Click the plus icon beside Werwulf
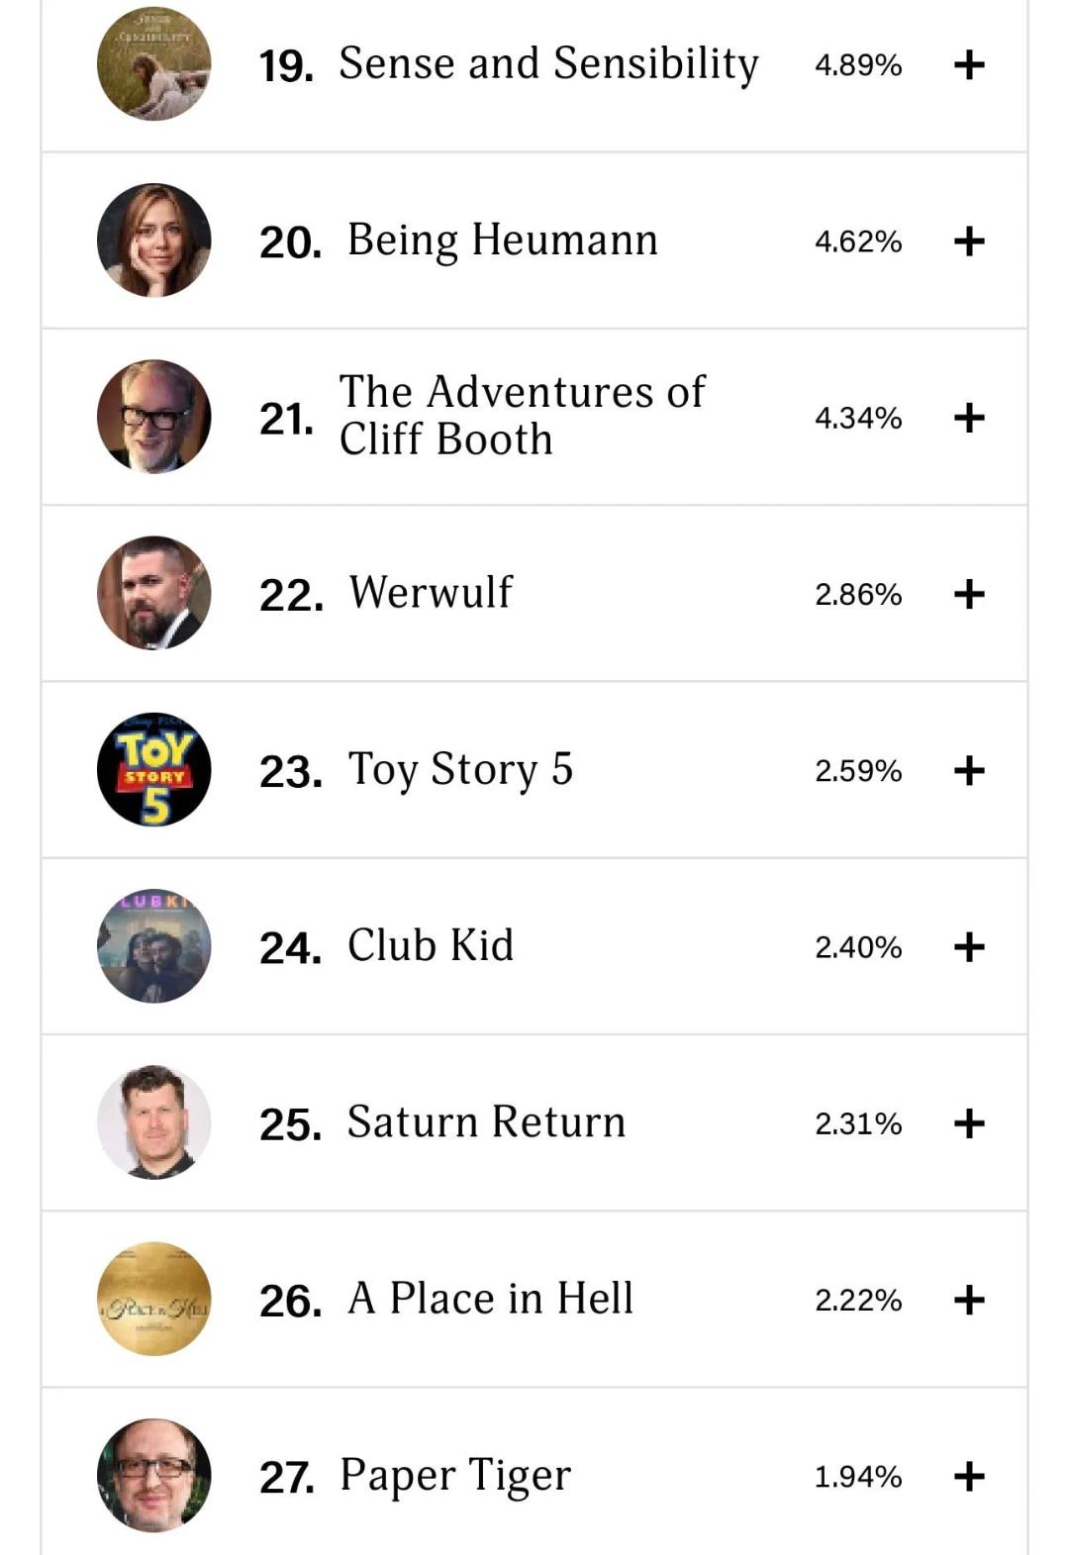The width and height of the screenshot is (1069, 1555). click(x=969, y=594)
